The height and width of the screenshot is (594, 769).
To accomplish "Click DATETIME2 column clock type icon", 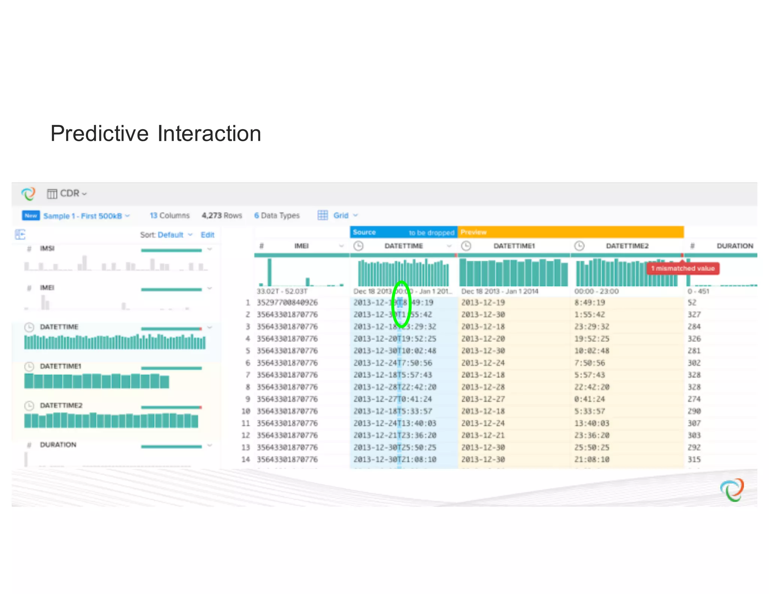I will point(579,246).
